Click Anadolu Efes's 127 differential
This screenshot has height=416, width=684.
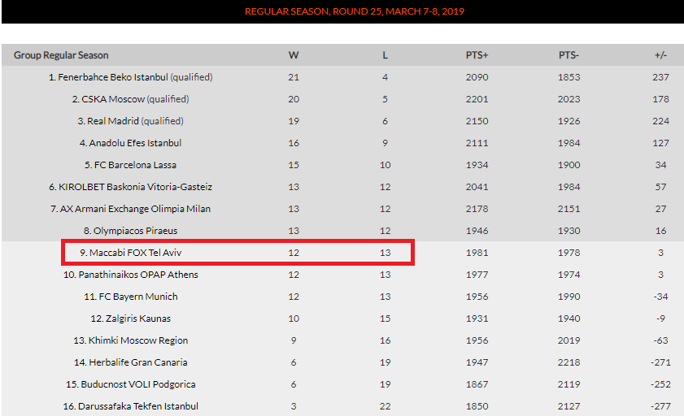click(x=661, y=143)
